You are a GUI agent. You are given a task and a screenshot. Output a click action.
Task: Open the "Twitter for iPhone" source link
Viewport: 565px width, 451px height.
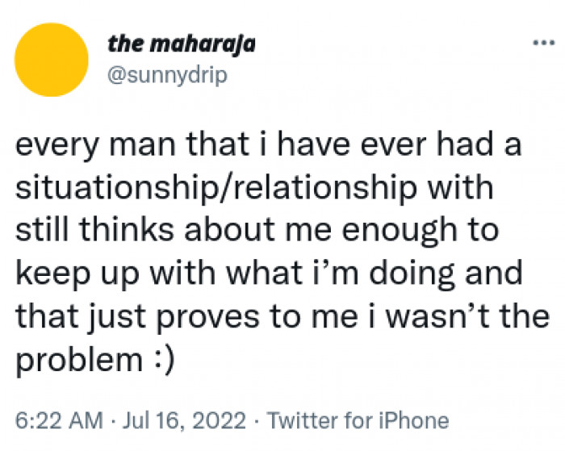point(358,420)
